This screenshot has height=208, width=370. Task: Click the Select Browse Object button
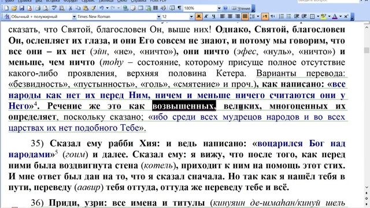367,198
